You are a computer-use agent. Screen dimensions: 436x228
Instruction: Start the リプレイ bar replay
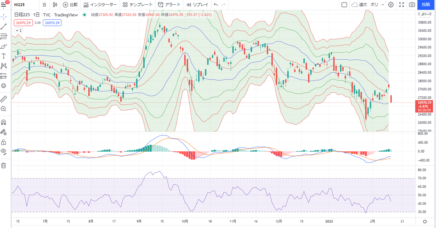197,5
